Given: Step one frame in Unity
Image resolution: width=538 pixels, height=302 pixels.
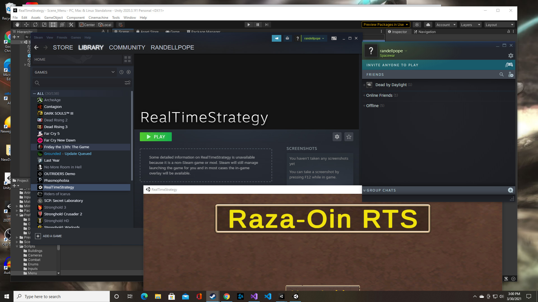Looking at the screenshot, I should pyautogui.click(x=266, y=25).
